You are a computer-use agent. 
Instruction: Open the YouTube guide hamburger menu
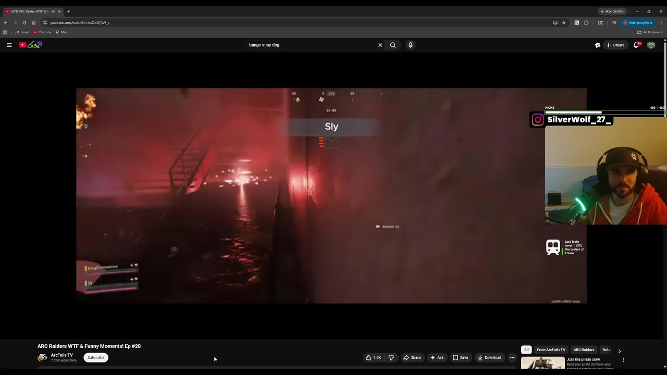[9, 45]
